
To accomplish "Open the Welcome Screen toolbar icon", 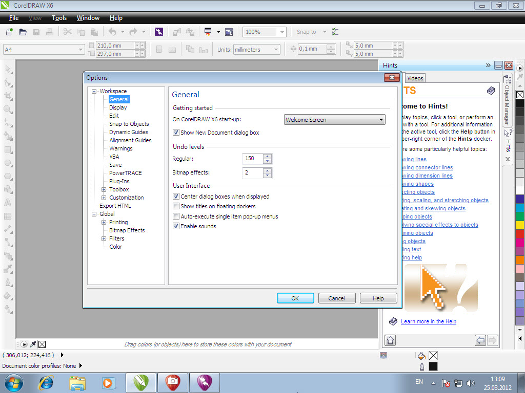I will [x=229, y=32].
